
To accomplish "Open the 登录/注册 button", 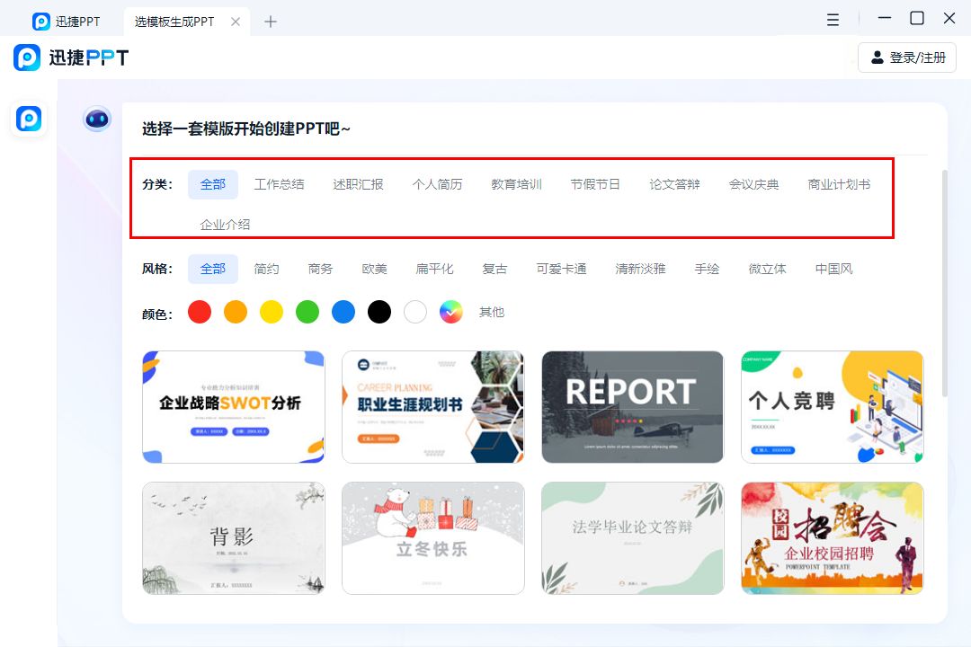I will [907, 58].
